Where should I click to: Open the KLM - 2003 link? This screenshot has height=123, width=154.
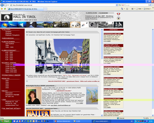9,60
